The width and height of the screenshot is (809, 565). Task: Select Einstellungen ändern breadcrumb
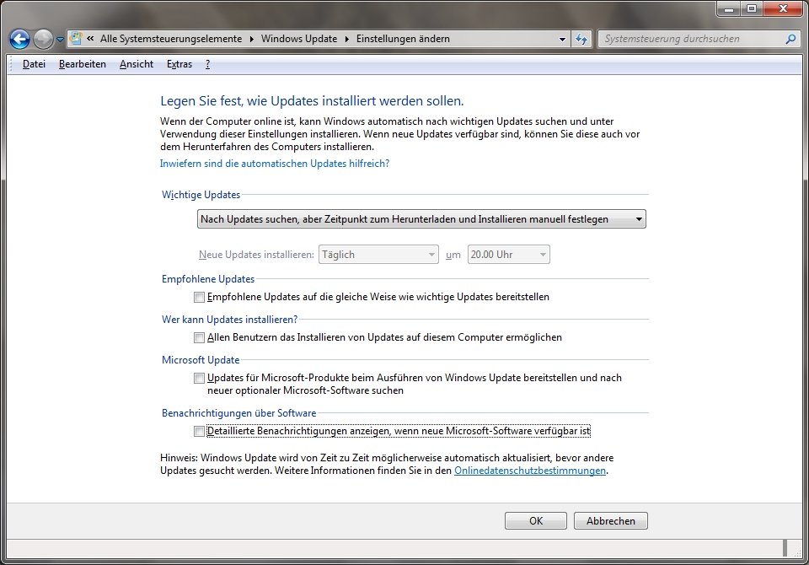[x=403, y=39]
